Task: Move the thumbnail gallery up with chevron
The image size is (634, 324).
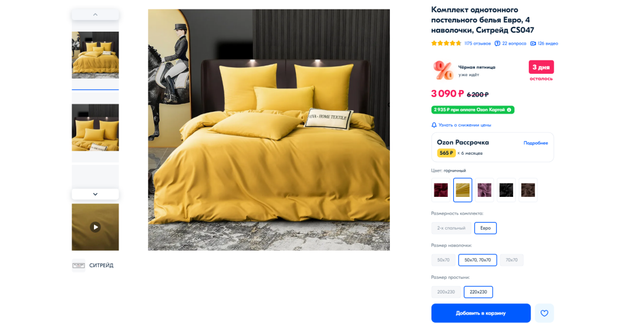Action: (96, 15)
